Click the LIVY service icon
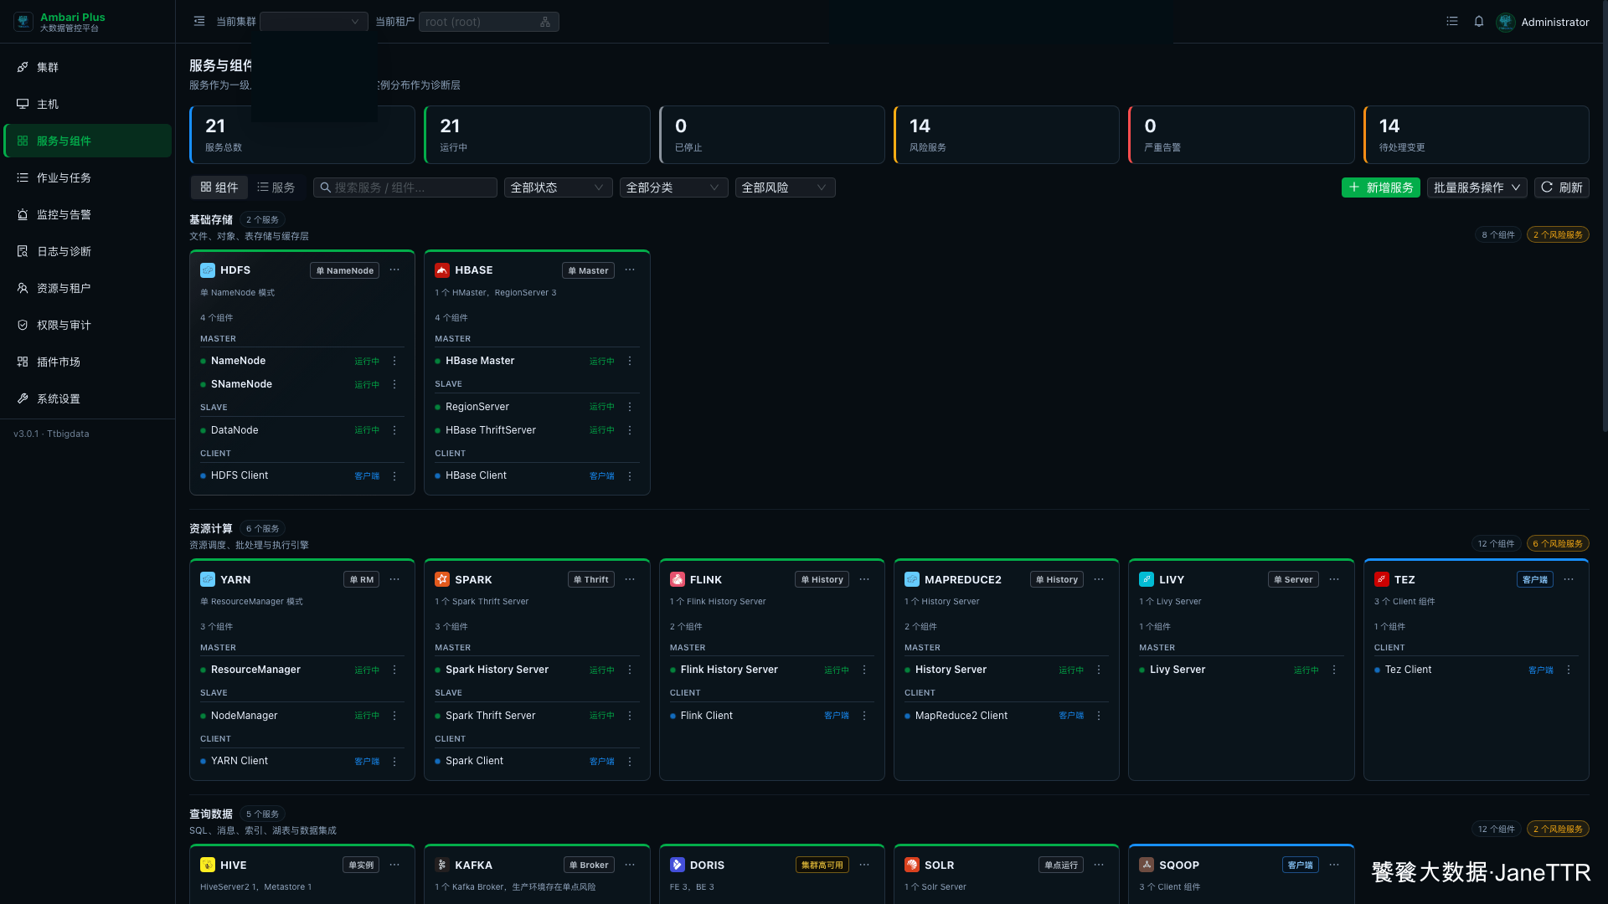This screenshot has height=904, width=1608. [1147, 579]
